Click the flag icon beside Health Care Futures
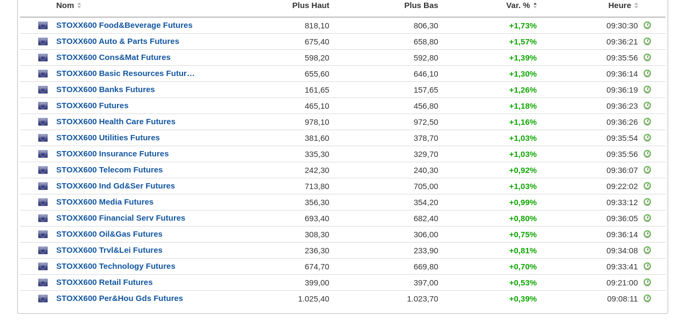Viewport: 680px width, 324px height. click(x=43, y=122)
